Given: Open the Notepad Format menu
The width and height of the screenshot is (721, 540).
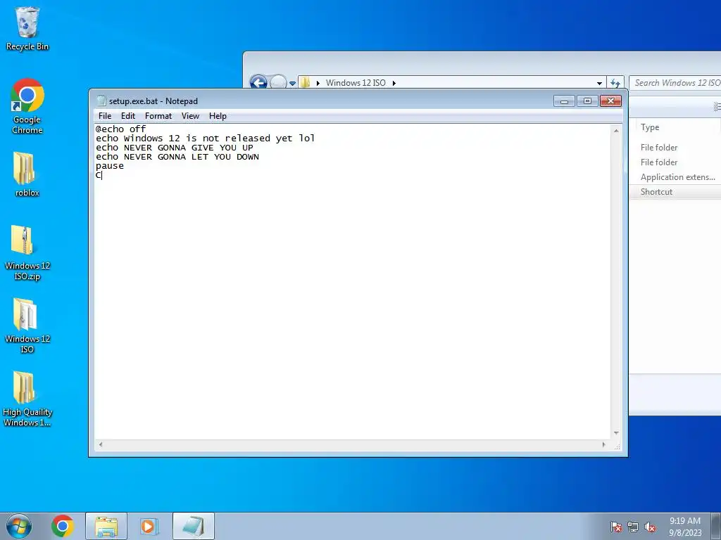Looking at the screenshot, I should [158, 116].
